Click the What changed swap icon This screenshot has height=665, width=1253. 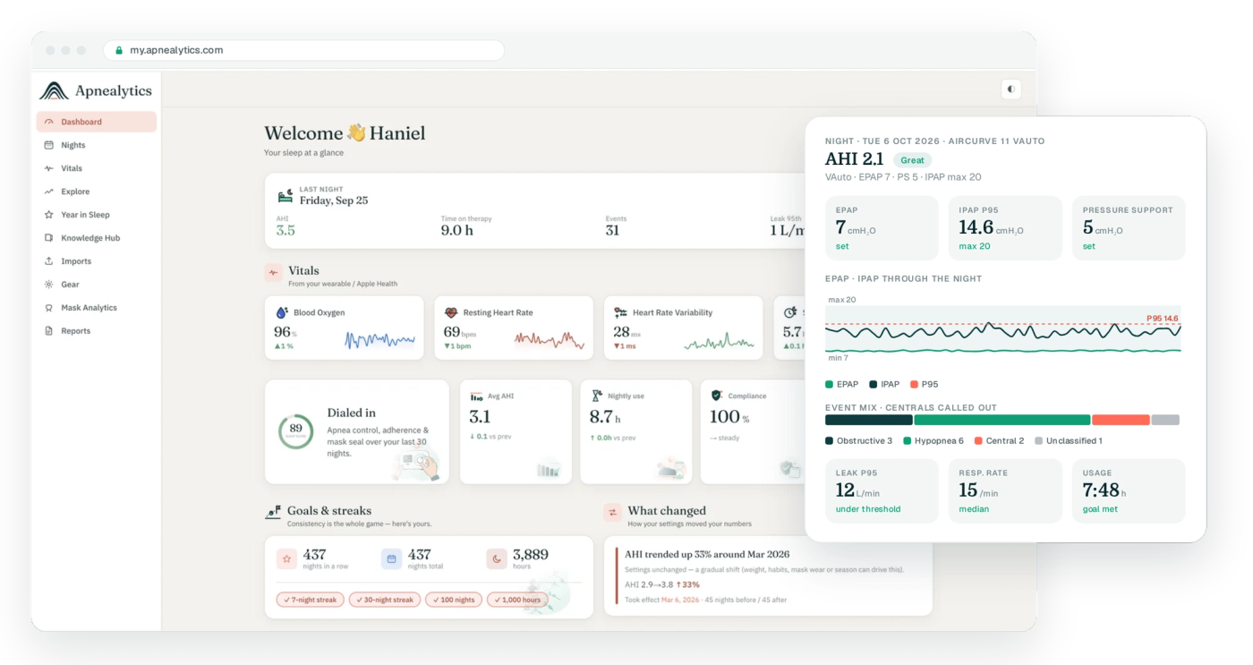(x=612, y=512)
